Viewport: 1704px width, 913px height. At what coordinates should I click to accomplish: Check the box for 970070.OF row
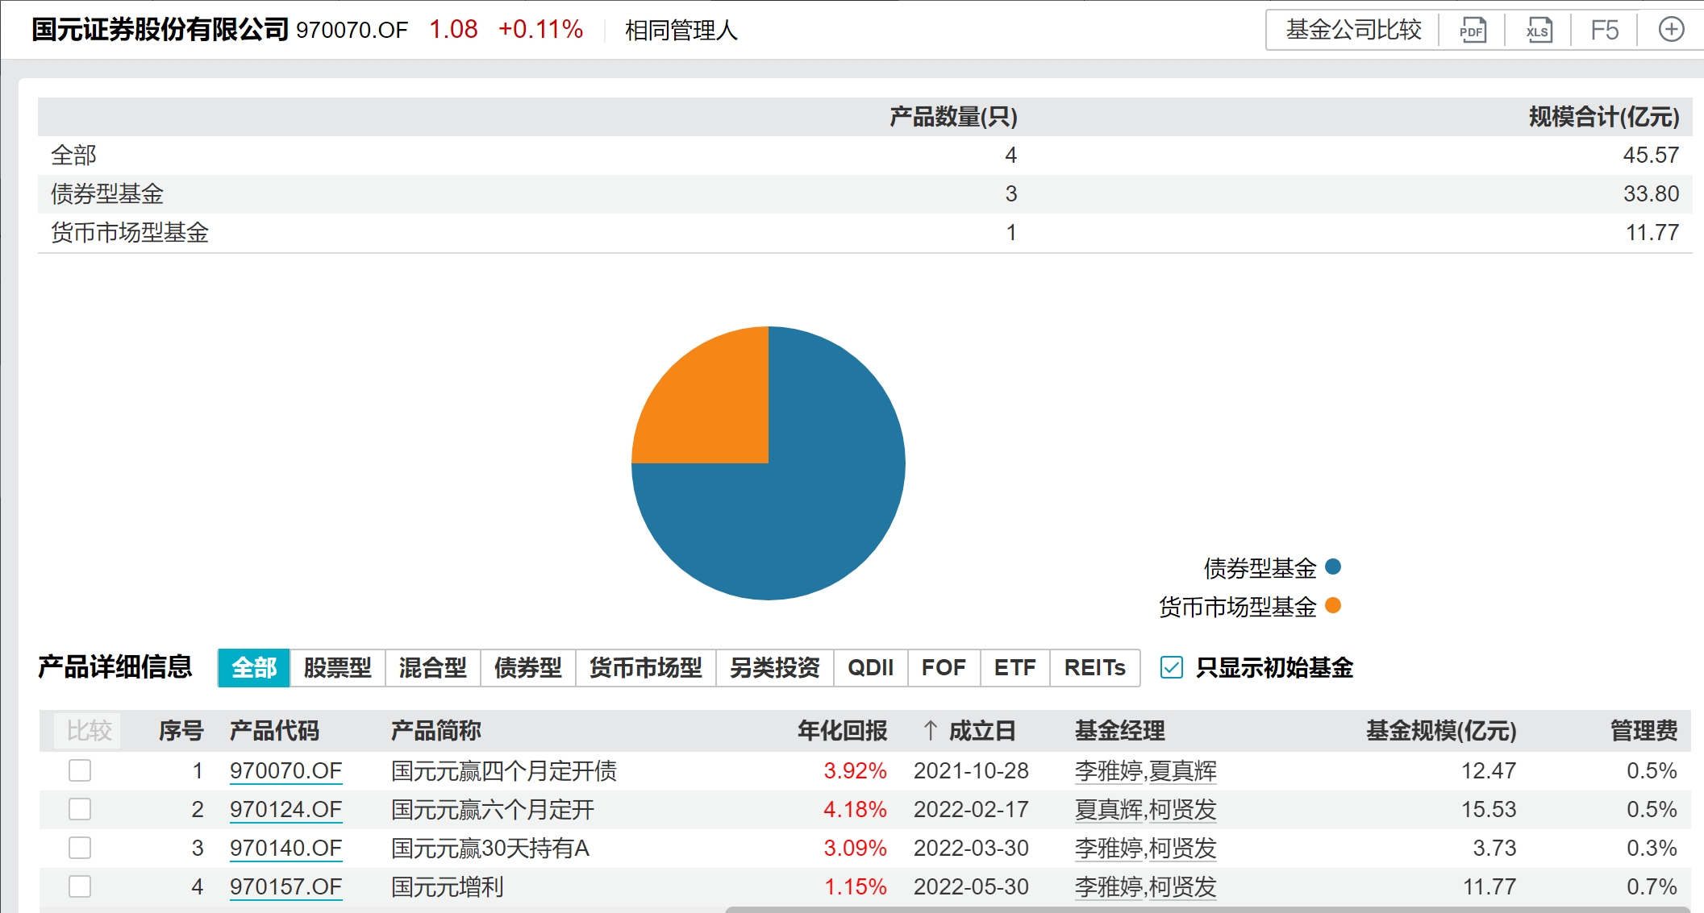[x=80, y=770]
